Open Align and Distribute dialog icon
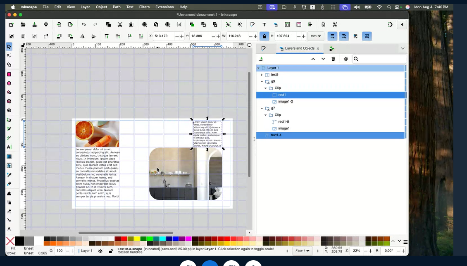 [310, 25]
